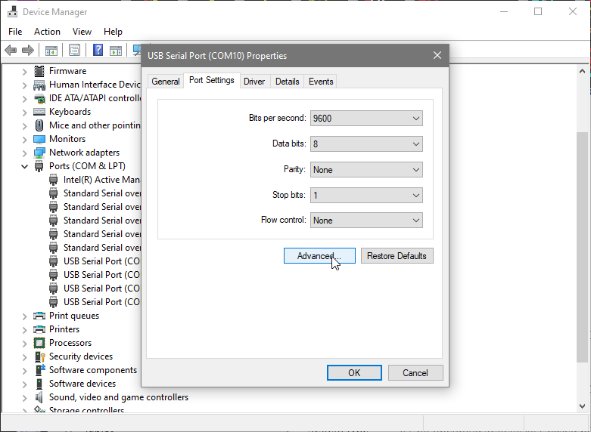Click the Back arrow in Device Manager toolbar

pyautogui.click(x=11, y=50)
